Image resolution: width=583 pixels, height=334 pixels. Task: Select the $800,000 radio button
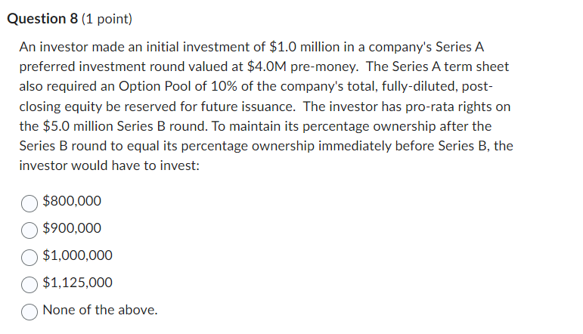tap(29, 202)
